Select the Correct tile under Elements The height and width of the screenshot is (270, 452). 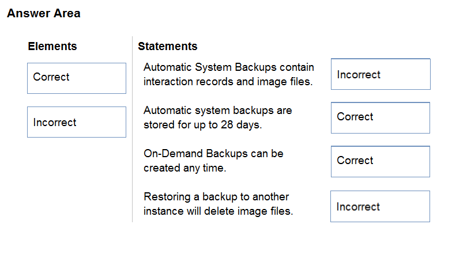tap(77, 78)
